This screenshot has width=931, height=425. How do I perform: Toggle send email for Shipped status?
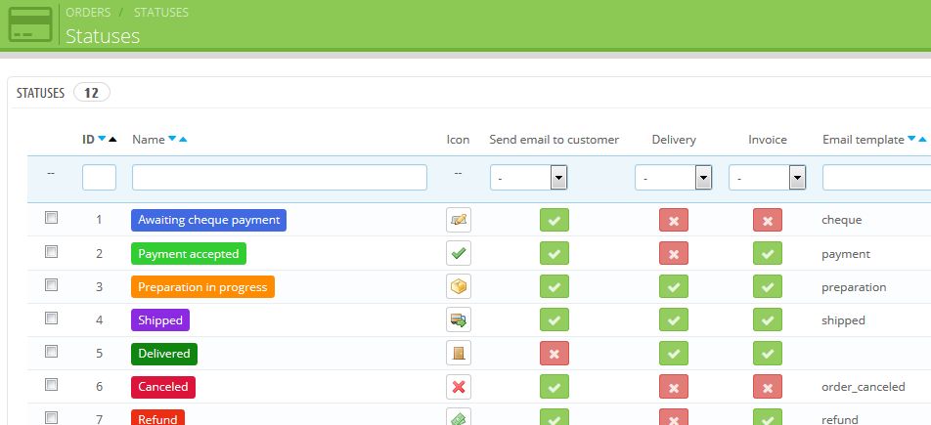pyautogui.click(x=554, y=319)
